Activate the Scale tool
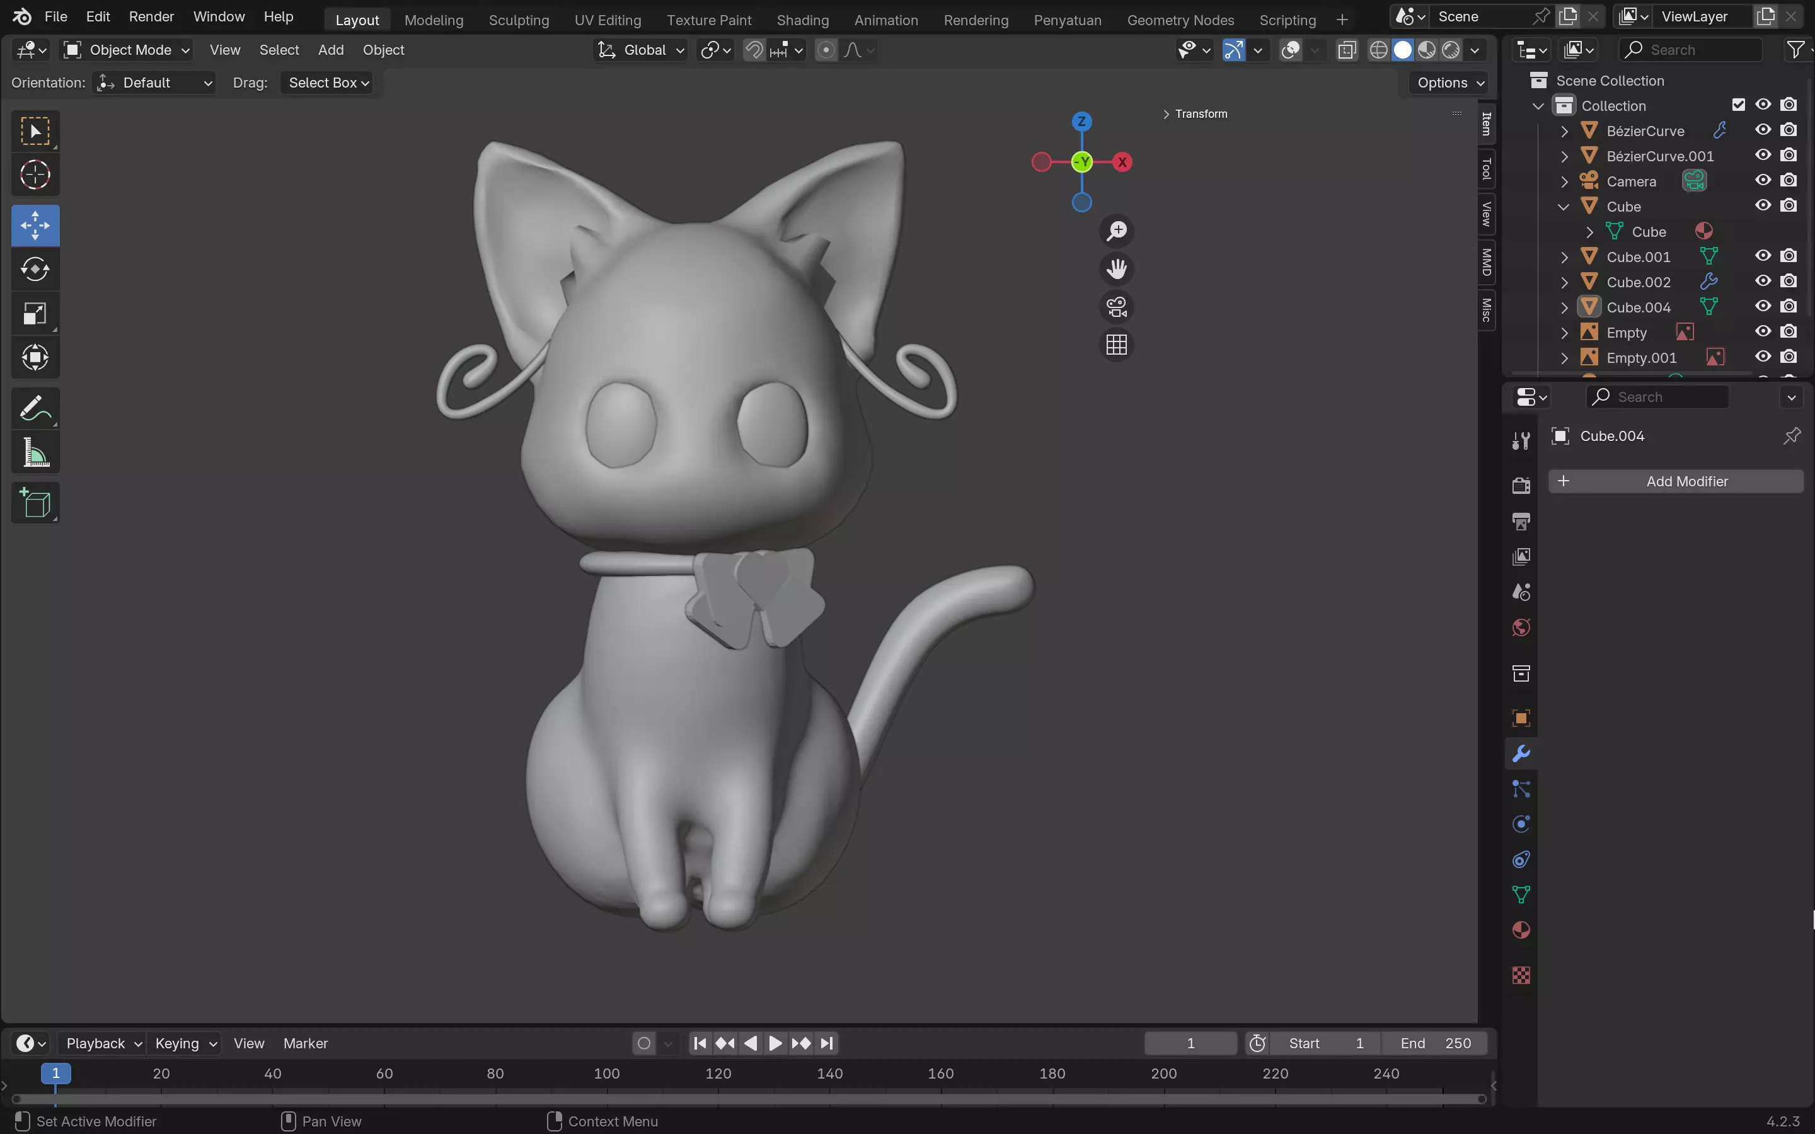The width and height of the screenshot is (1815, 1134). tap(35, 312)
